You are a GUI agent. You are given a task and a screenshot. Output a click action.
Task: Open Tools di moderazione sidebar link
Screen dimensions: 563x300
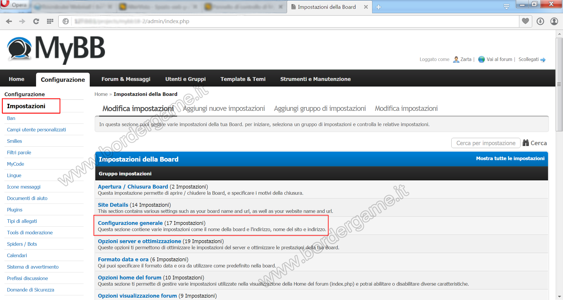coord(30,233)
